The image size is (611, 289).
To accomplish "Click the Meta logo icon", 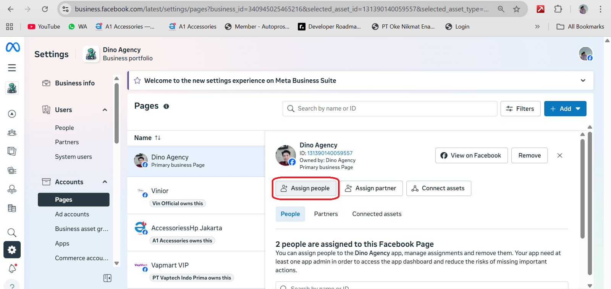I will tap(13, 47).
